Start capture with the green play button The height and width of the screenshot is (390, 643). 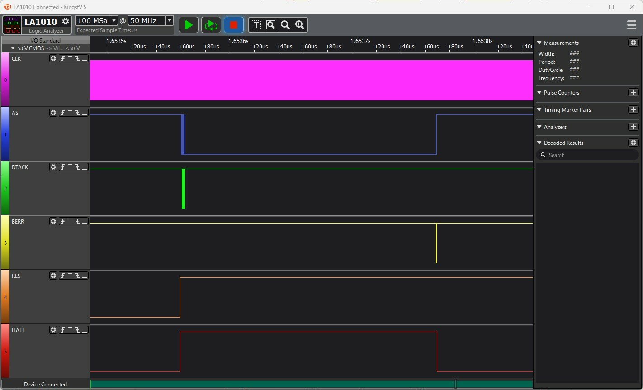pos(189,25)
